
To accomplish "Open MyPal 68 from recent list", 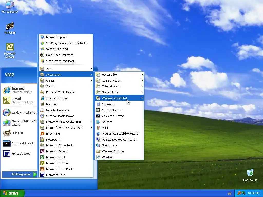I will (19, 133).
